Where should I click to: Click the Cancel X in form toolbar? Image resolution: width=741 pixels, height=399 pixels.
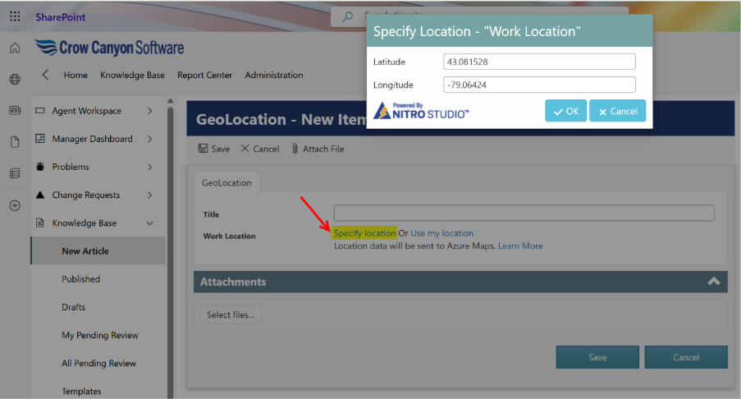(x=245, y=149)
